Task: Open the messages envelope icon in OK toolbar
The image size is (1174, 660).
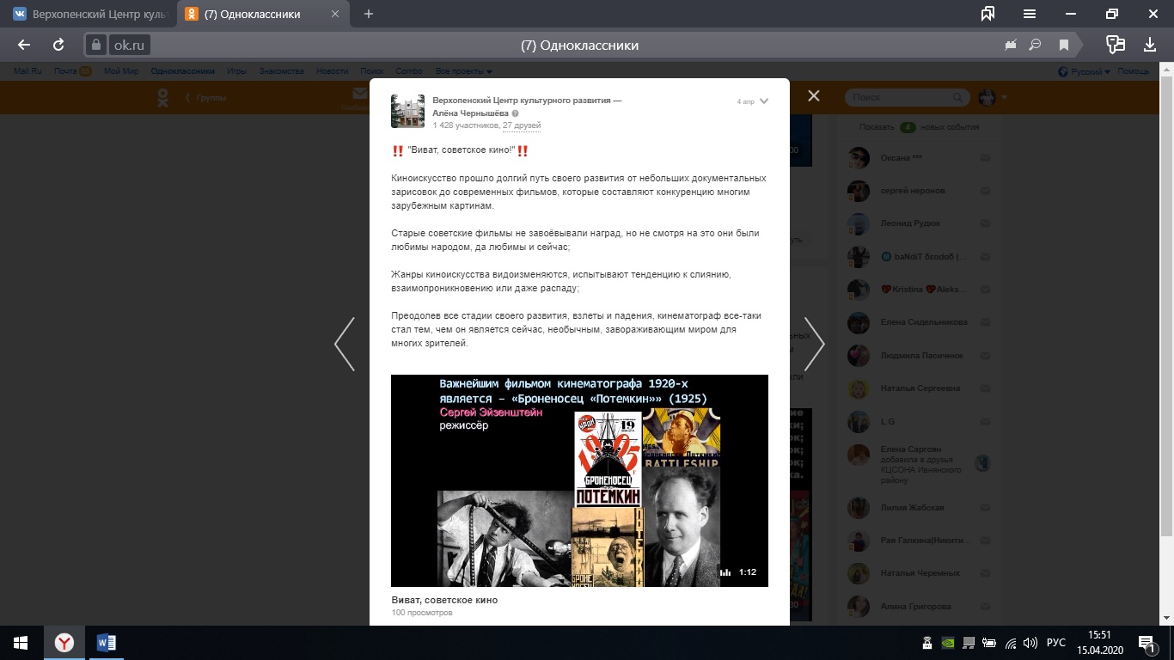Action: [x=359, y=93]
